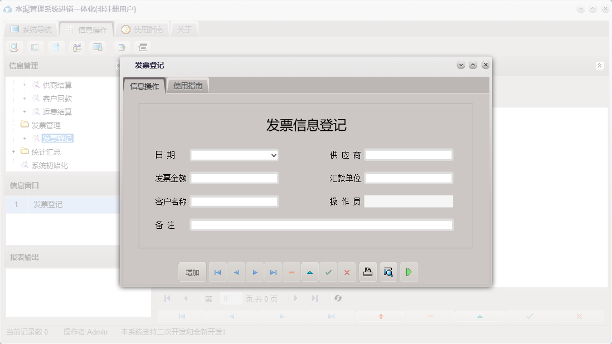
Task: Click inside the 备注 remarks input field
Action: click(x=320, y=224)
